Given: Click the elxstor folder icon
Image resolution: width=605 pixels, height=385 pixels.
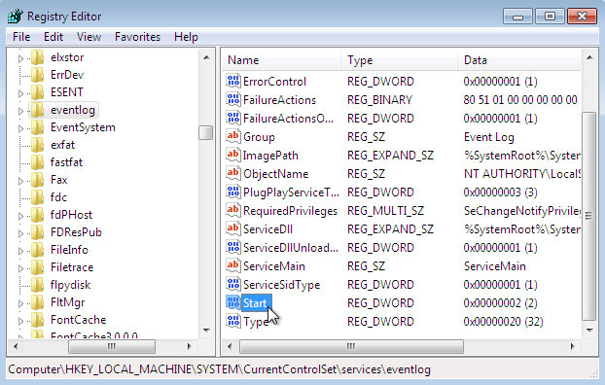Looking at the screenshot, I should (37, 57).
